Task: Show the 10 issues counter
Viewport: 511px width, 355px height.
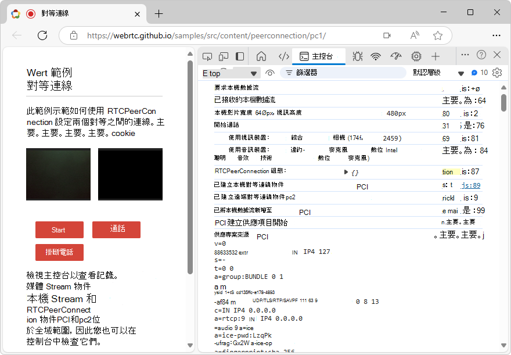Action: [x=480, y=73]
